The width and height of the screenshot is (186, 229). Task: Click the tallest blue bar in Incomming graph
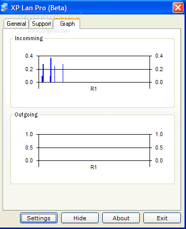click(x=51, y=70)
